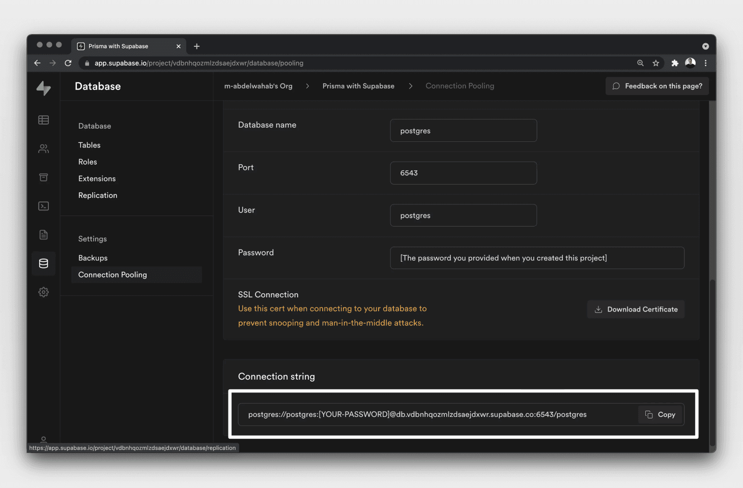Close the Prisma with Supabase tab
This screenshot has width=743, height=488.
point(179,46)
